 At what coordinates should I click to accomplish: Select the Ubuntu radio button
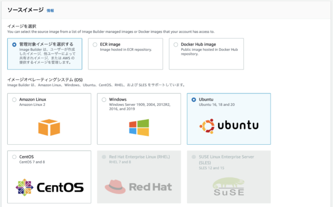click(194, 100)
